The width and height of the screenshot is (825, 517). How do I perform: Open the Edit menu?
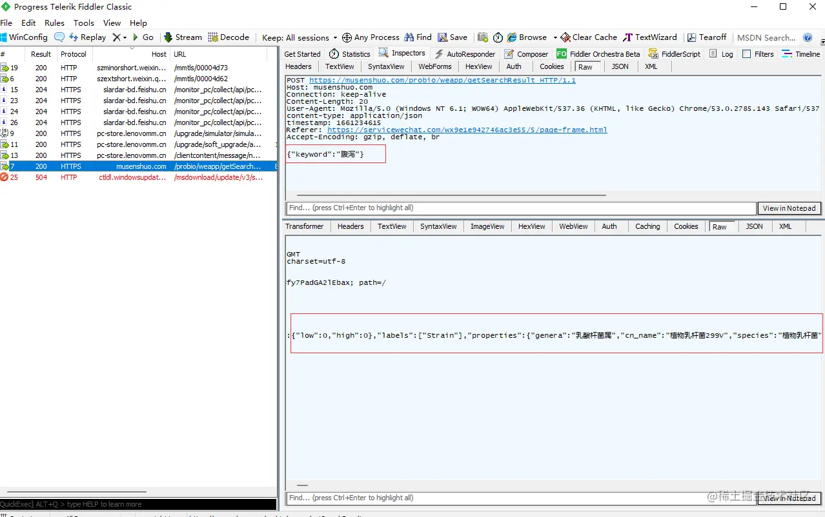coord(28,23)
